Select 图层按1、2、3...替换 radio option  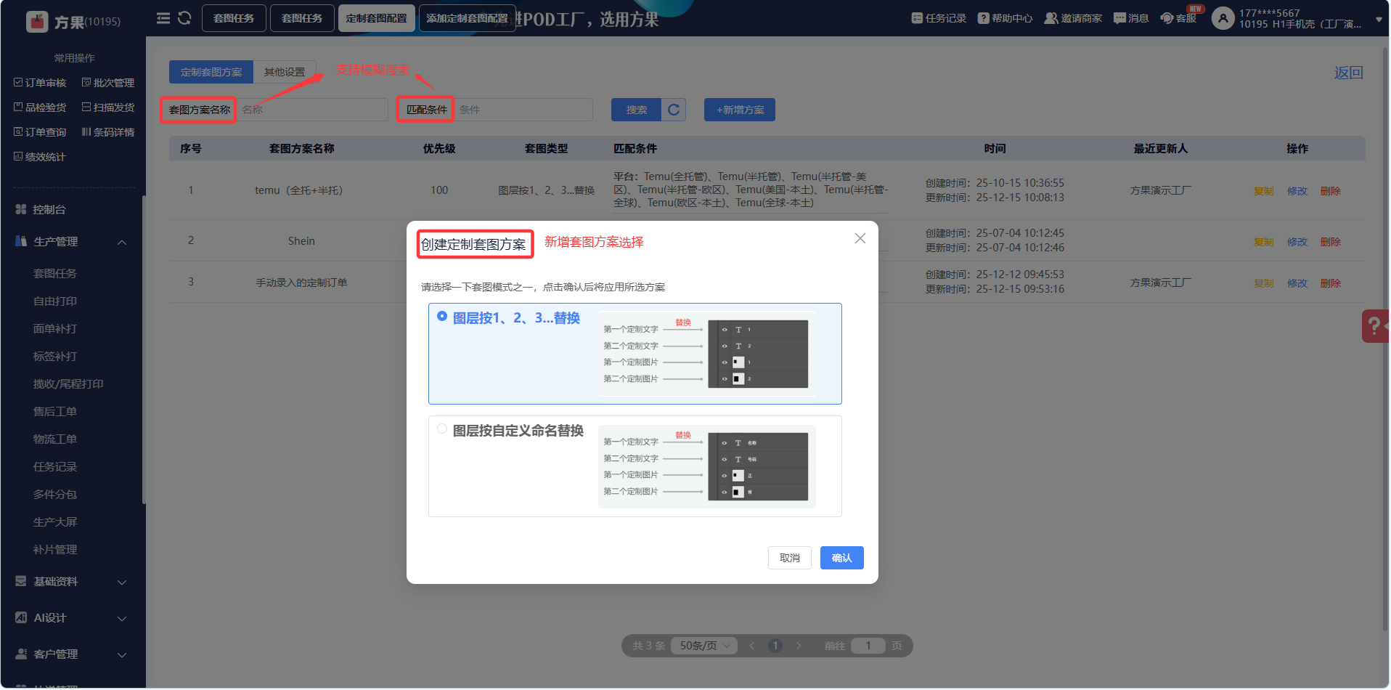tap(442, 317)
